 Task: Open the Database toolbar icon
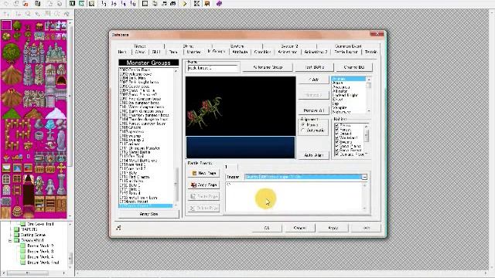[145, 4]
